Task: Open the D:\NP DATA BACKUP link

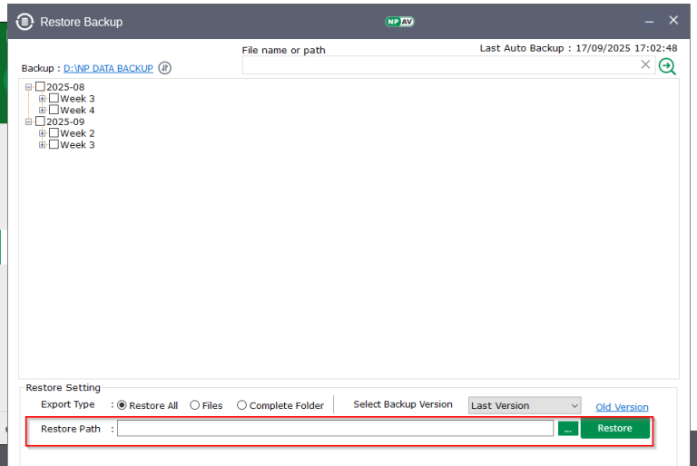Action: (x=108, y=68)
